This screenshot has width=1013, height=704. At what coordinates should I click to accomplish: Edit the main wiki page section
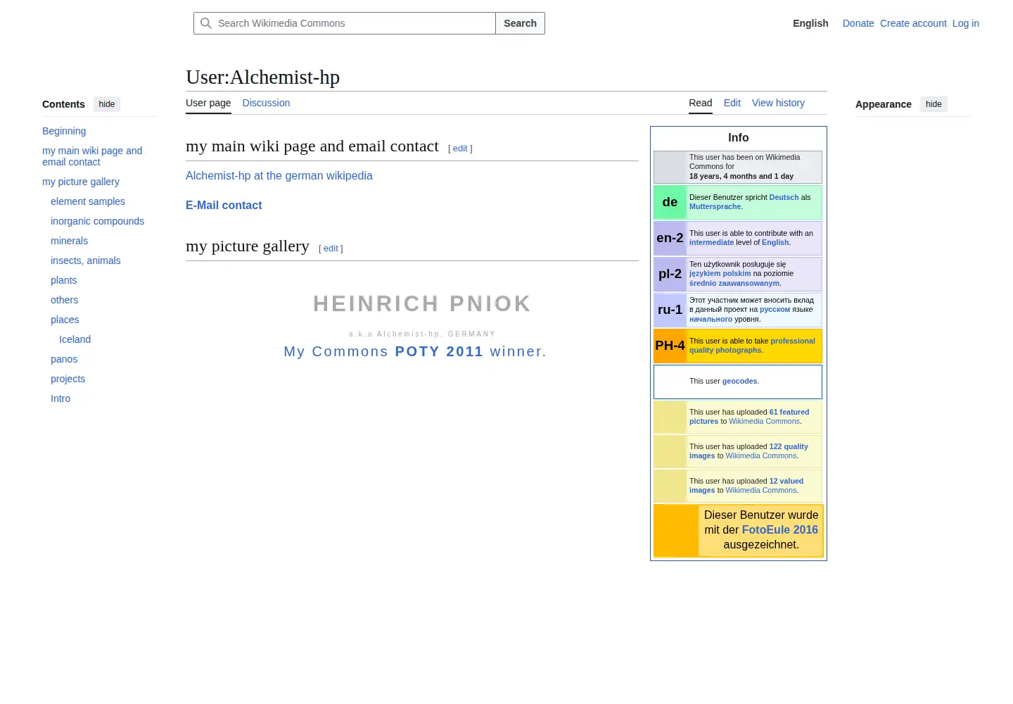tap(460, 149)
